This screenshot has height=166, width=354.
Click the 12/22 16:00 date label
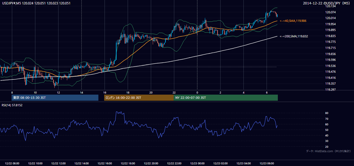105,164
